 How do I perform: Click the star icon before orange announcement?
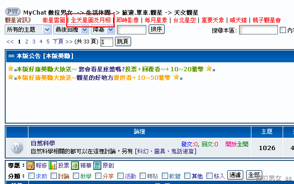10,76
